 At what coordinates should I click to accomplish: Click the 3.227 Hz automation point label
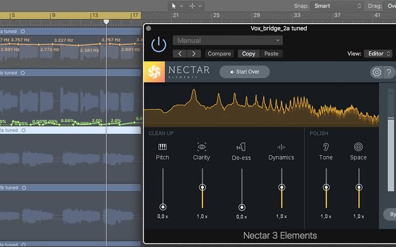pyautogui.click(x=64, y=40)
